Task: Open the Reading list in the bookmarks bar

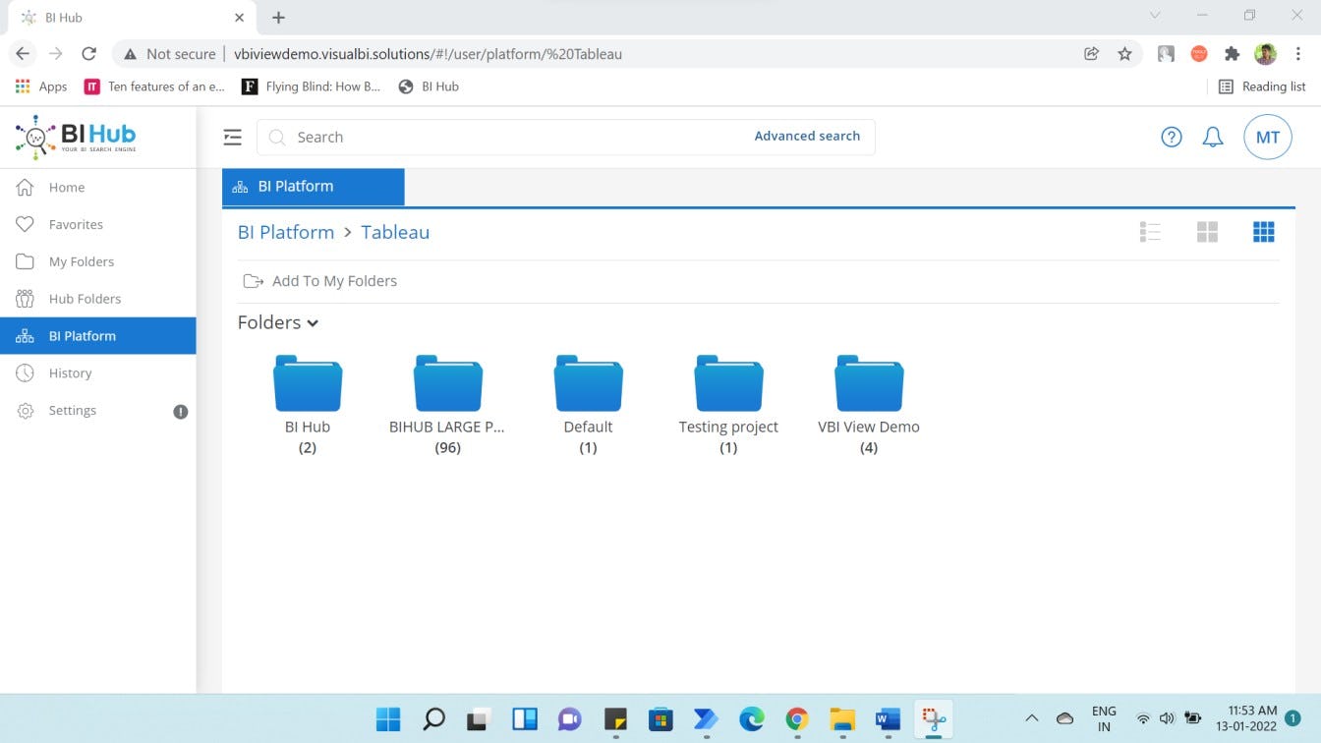Action: click(1263, 86)
